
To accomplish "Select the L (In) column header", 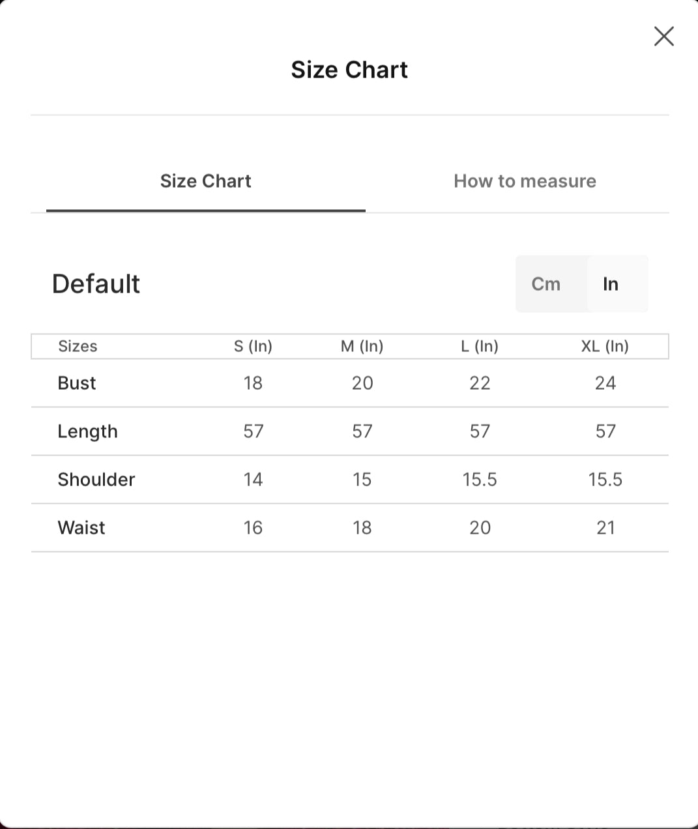I will pos(480,346).
